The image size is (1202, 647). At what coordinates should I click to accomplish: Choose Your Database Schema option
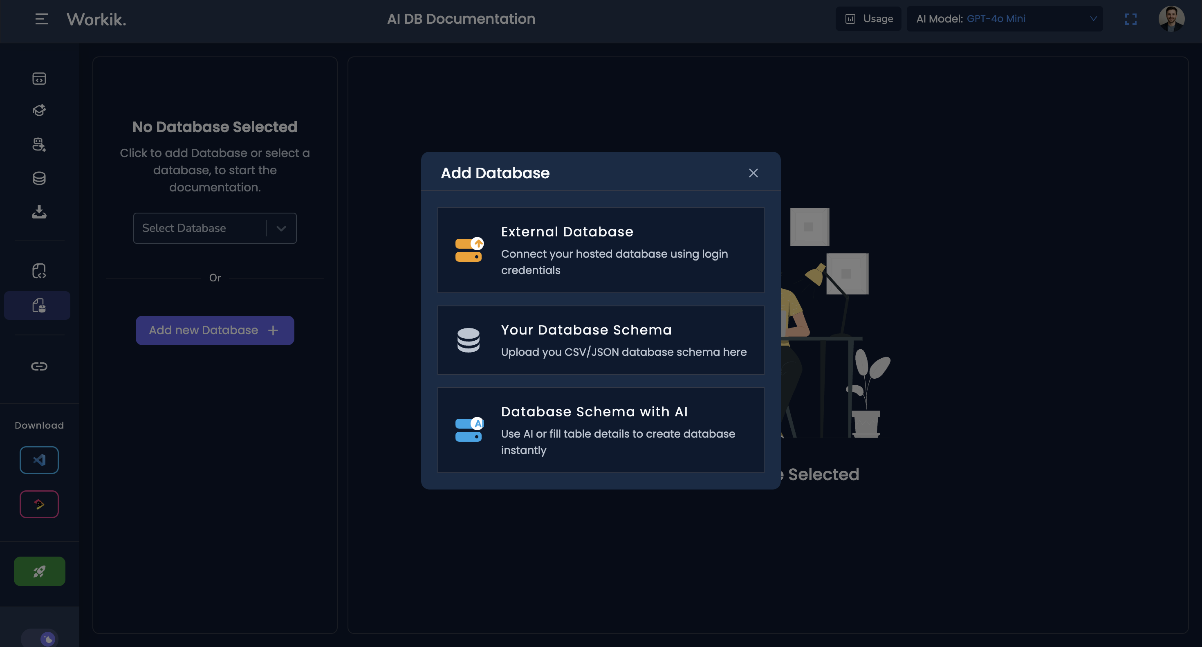[601, 340]
